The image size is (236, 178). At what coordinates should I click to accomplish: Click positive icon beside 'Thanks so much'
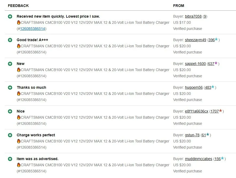pyautogui.click(x=10, y=88)
